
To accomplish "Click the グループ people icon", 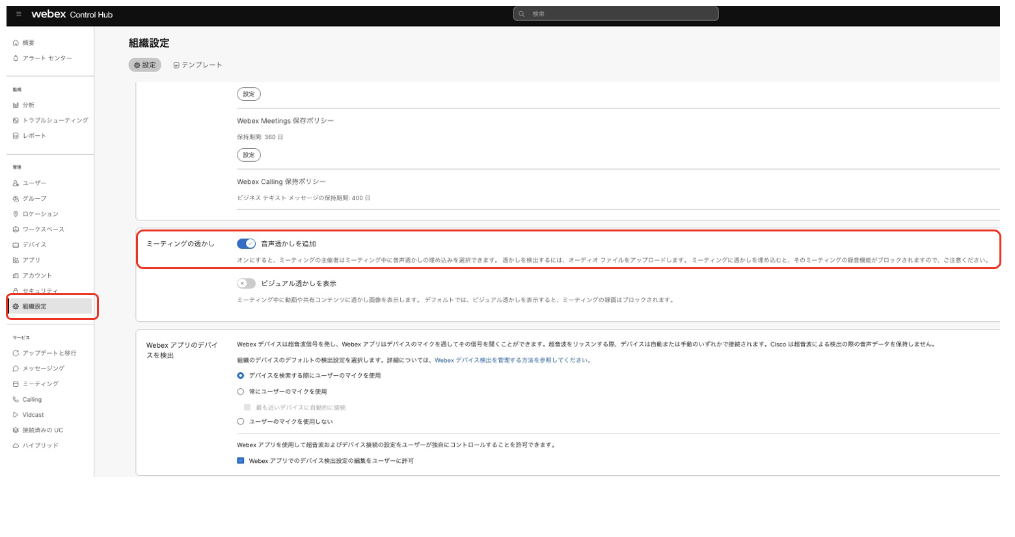I will (16, 198).
